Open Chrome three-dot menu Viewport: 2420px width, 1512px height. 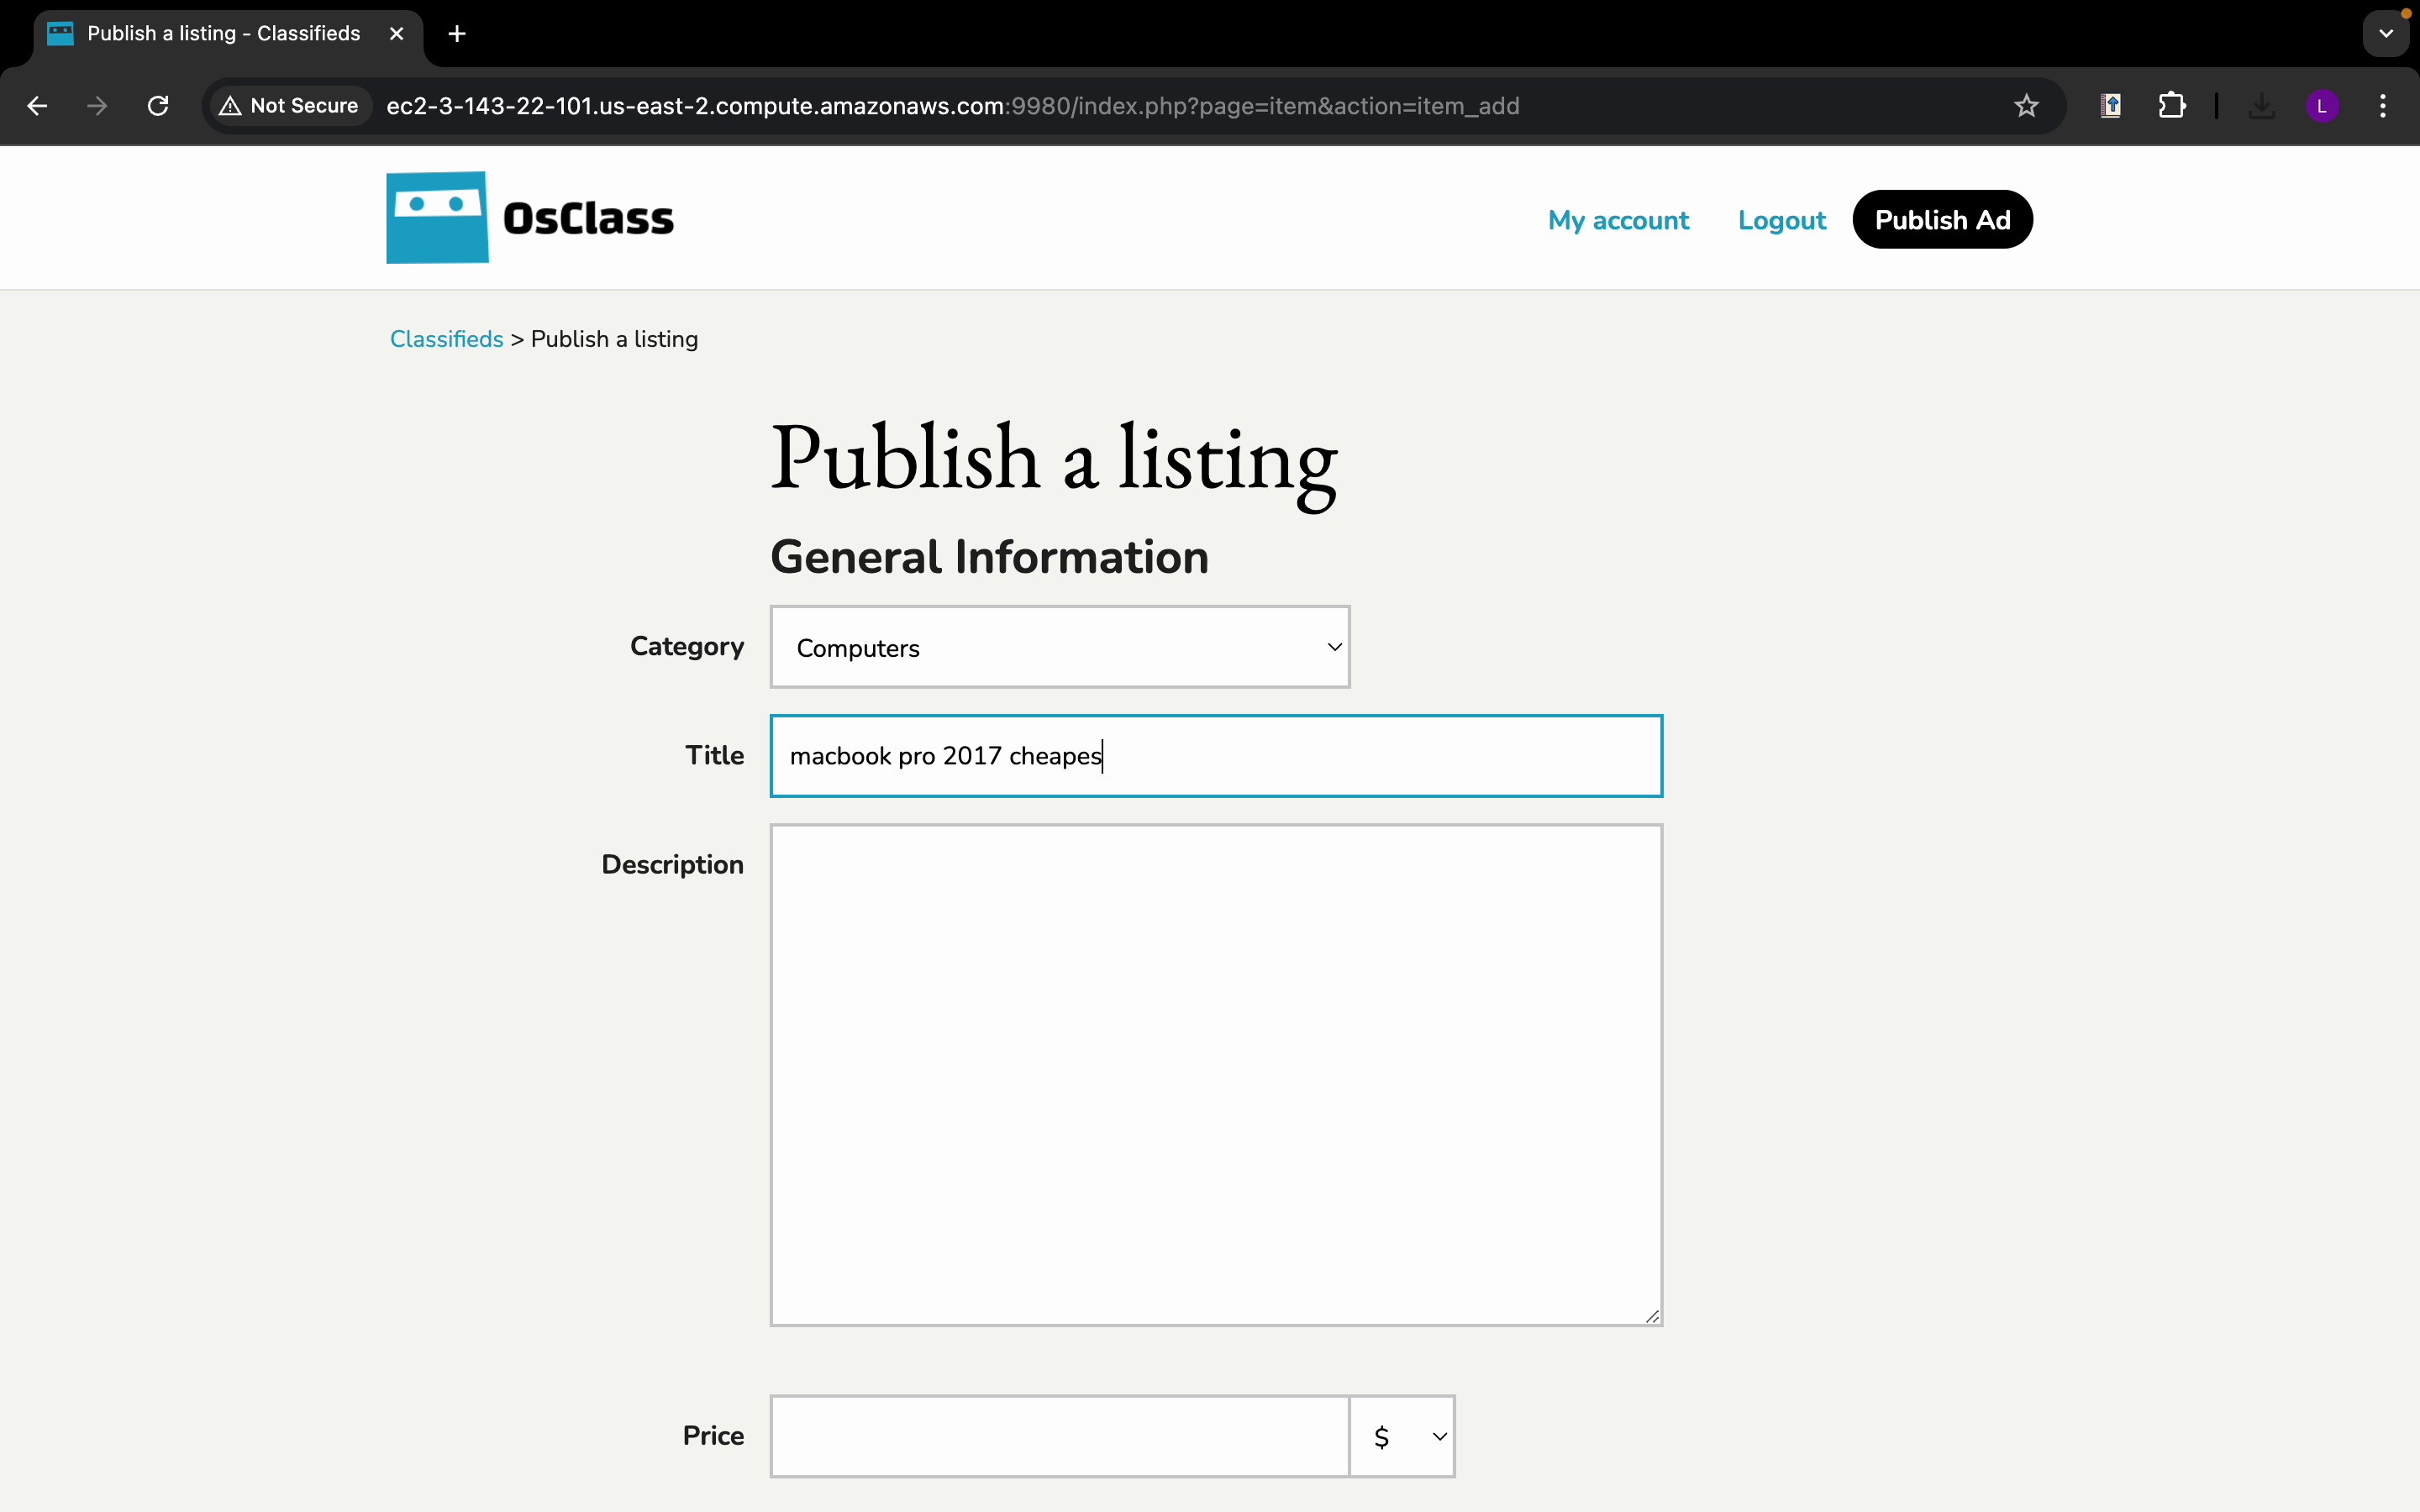coord(2383,106)
